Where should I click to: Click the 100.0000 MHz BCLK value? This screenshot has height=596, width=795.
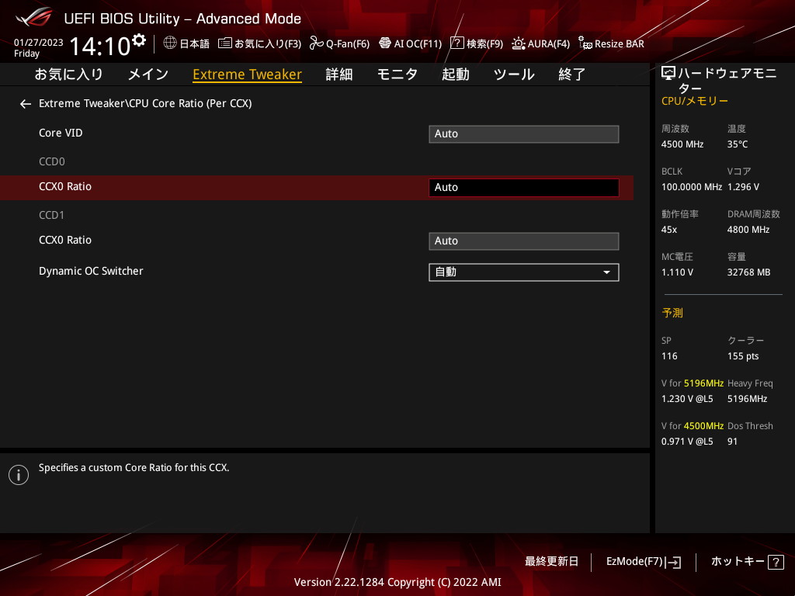click(x=692, y=187)
